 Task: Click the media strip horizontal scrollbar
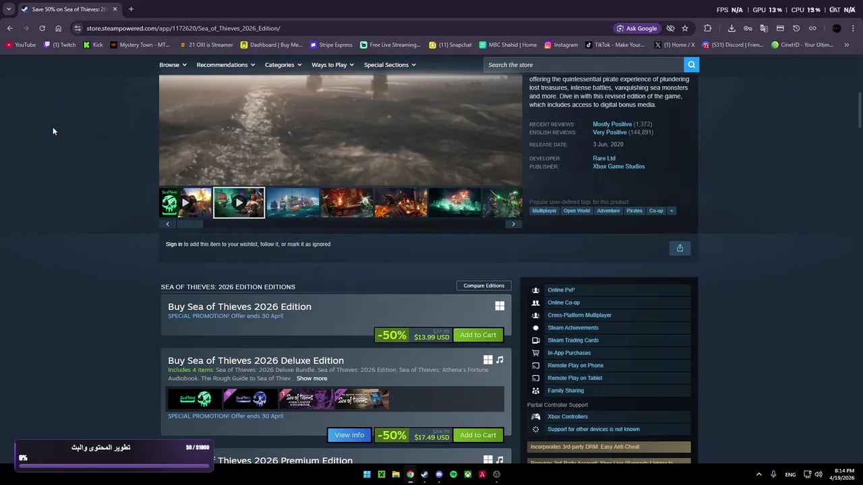click(x=189, y=224)
